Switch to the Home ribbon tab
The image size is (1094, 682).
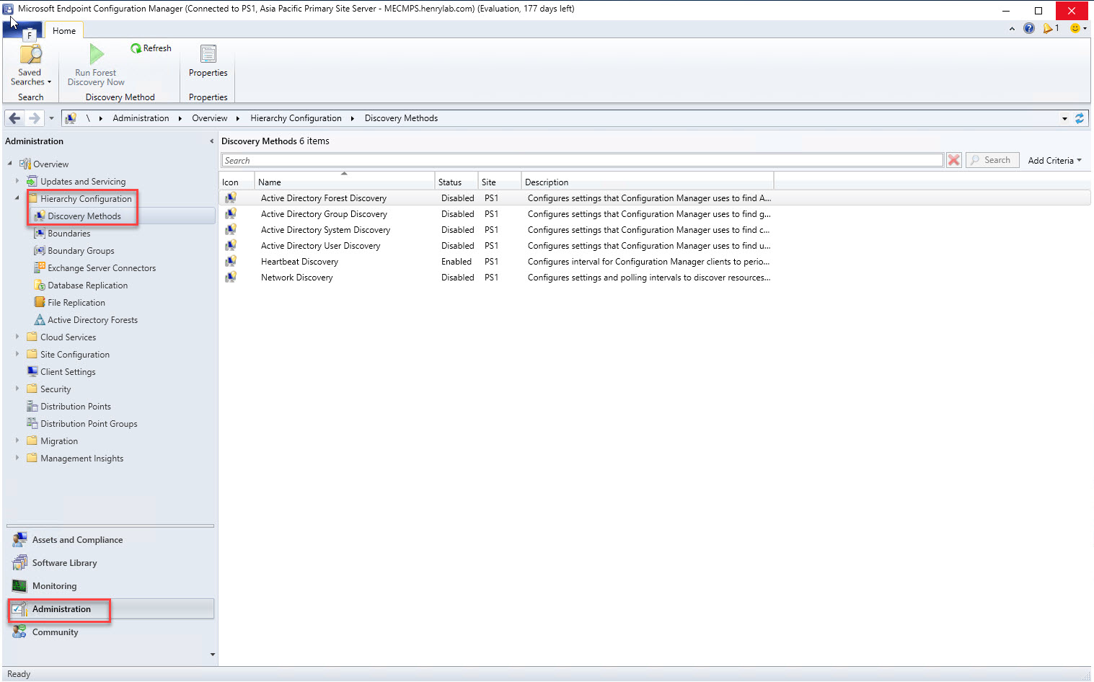(x=63, y=30)
